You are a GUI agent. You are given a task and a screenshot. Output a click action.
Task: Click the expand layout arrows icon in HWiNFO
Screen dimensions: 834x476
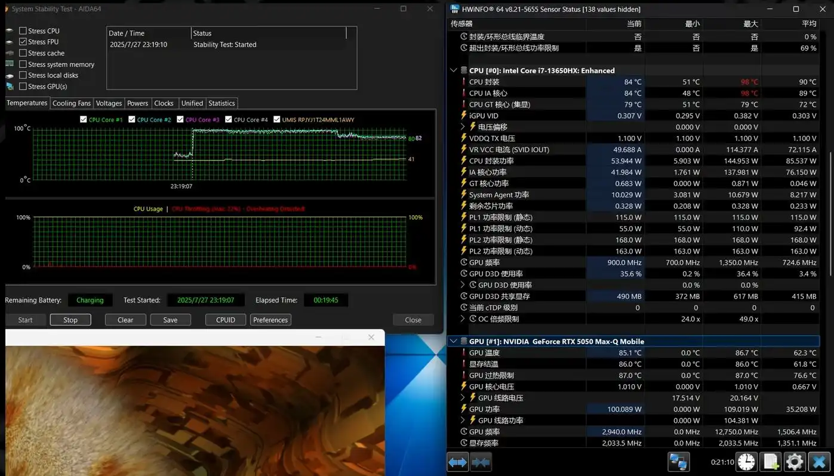click(x=457, y=462)
